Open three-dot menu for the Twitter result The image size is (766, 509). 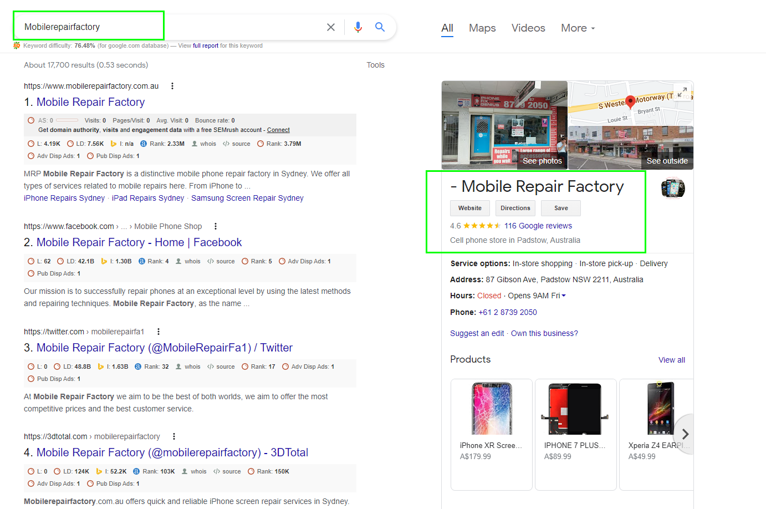coord(159,332)
